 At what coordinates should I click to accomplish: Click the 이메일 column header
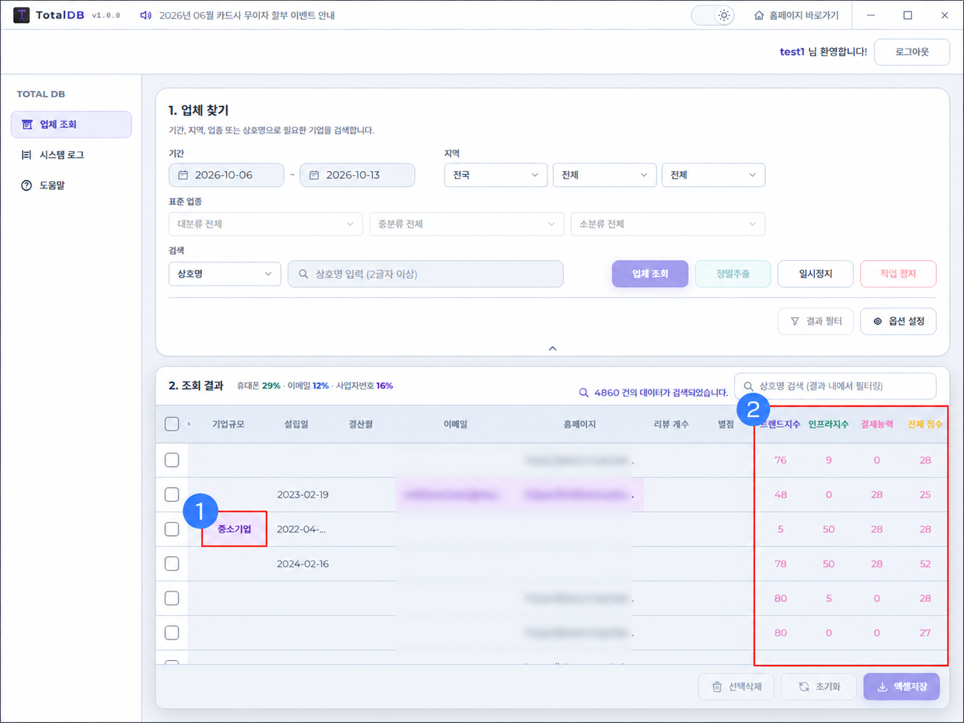[x=455, y=424]
